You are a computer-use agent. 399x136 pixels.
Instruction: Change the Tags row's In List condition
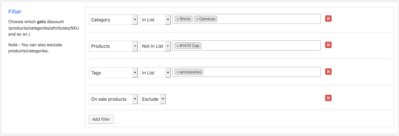tap(155, 73)
